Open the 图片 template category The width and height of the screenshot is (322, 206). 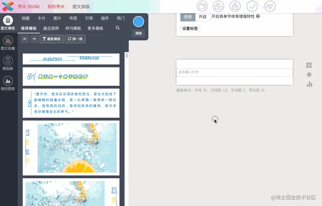(x=57, y=18)
